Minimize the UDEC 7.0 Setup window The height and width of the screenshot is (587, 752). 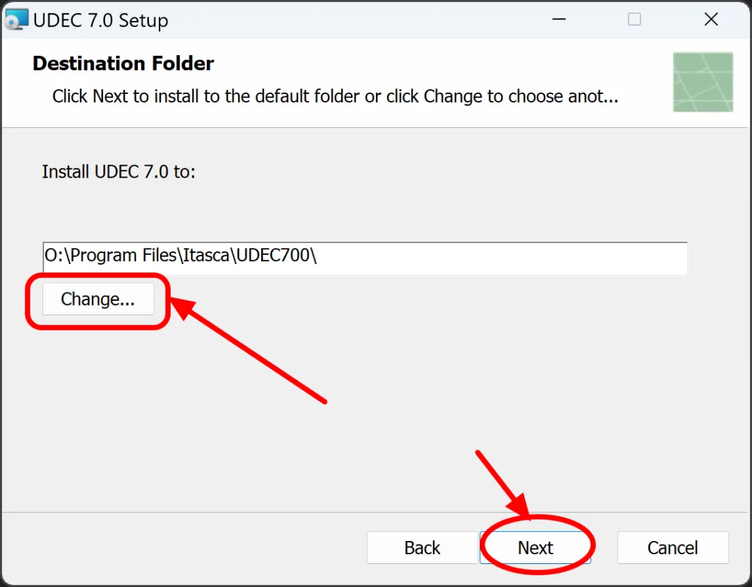[558, 19]
